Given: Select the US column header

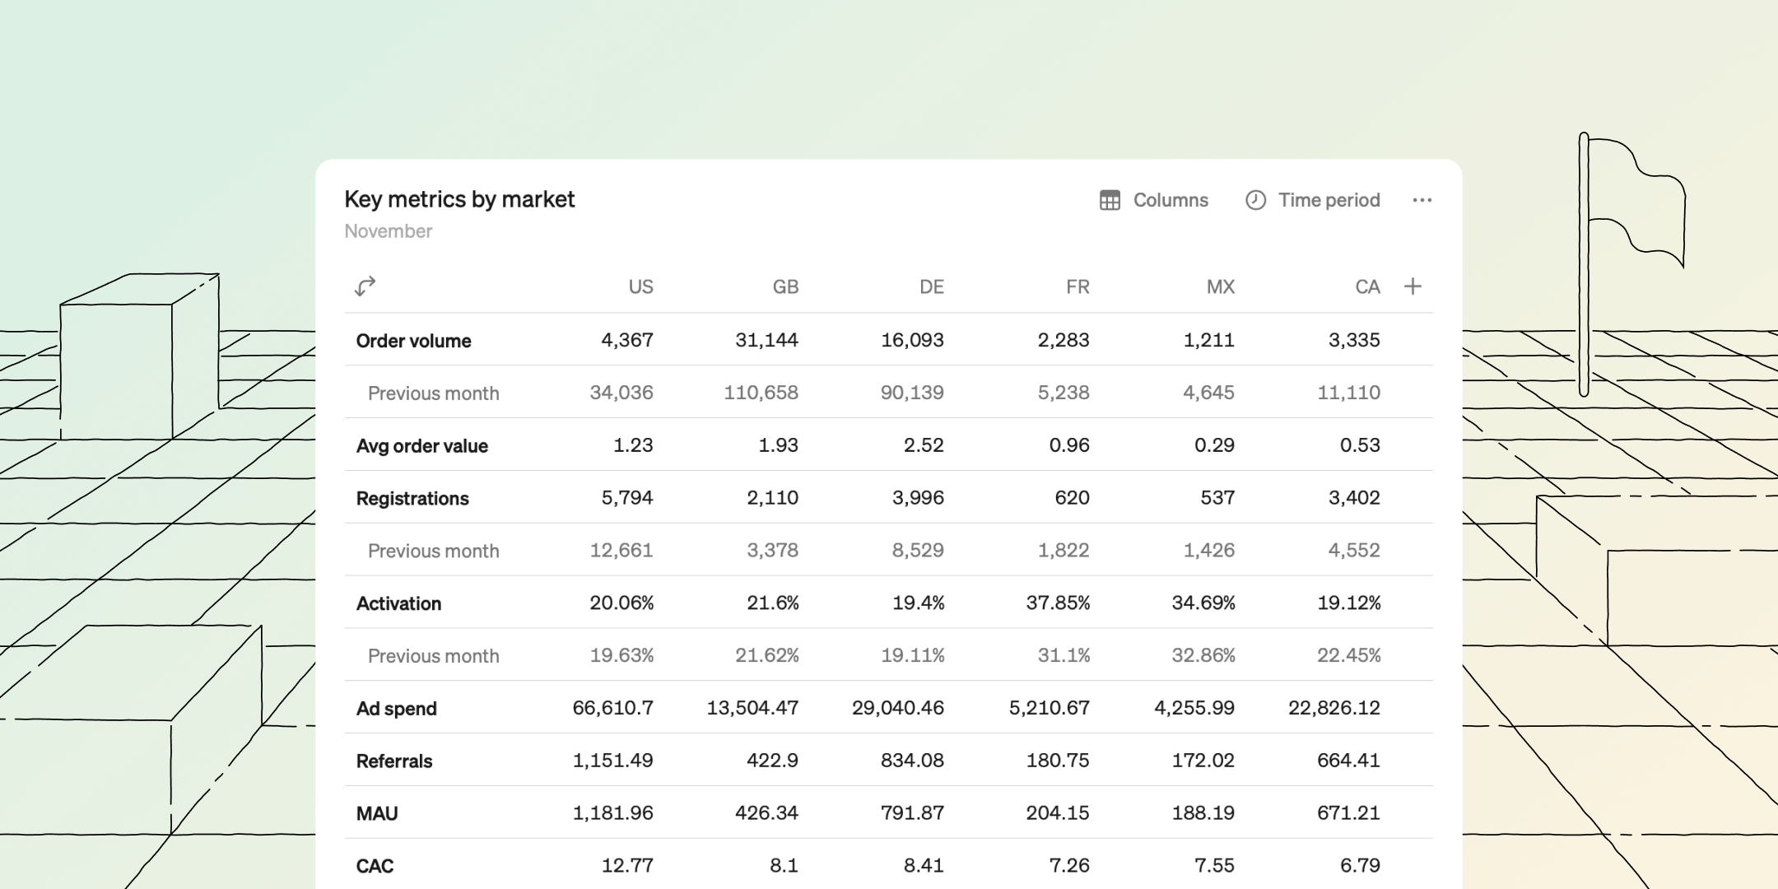Looking at the screenshot, I should pyautogui.click(x=640, y=286).
